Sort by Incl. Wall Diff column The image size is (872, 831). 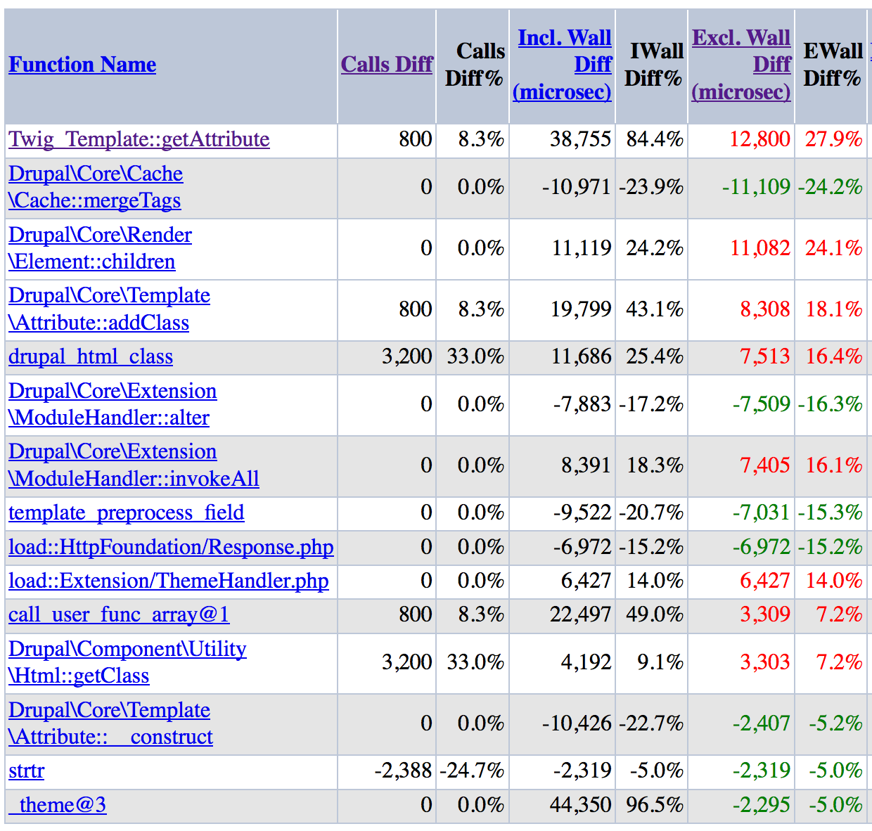pyautogui.click(x=563, y=65)
